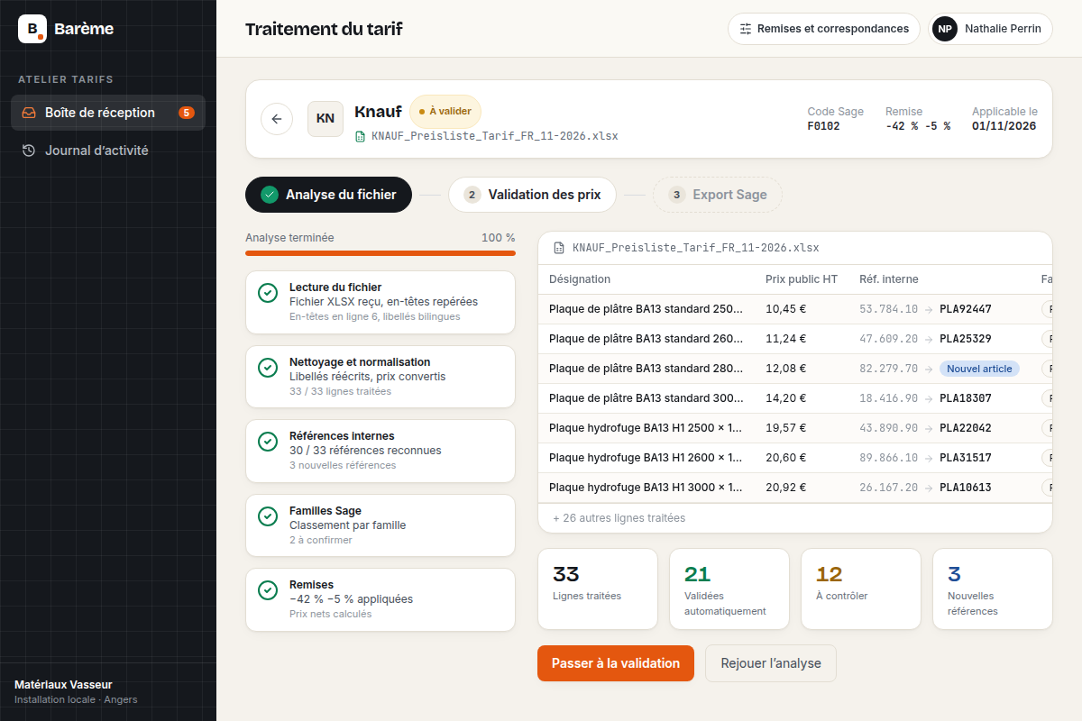Go back with the arrow button
Image resolution: width=1082 pixels, height=721 pixels.
(x=277, y=119)
